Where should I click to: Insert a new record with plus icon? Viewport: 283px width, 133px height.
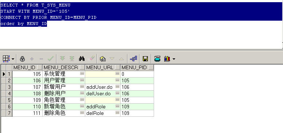tap(32, 59)
